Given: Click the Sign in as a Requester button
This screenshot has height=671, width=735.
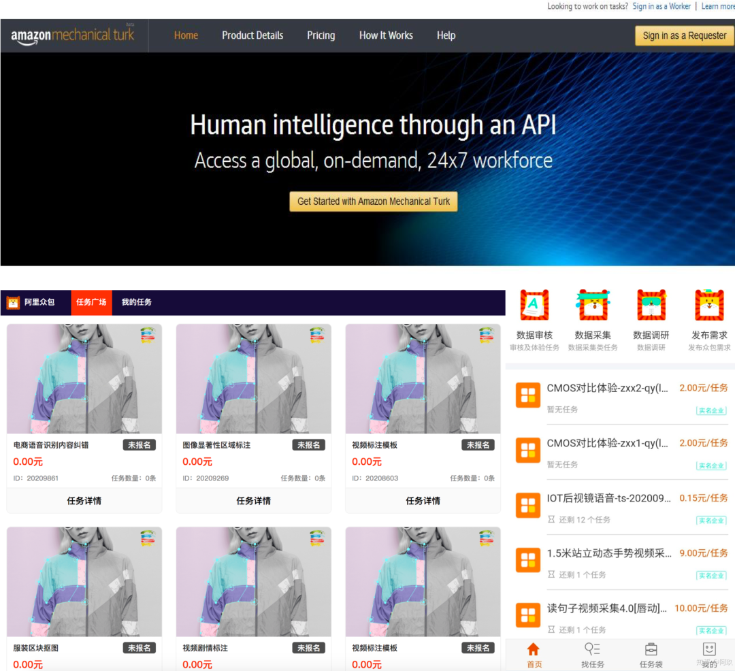Looking at the screenshot, I should [x=685, y=35].
